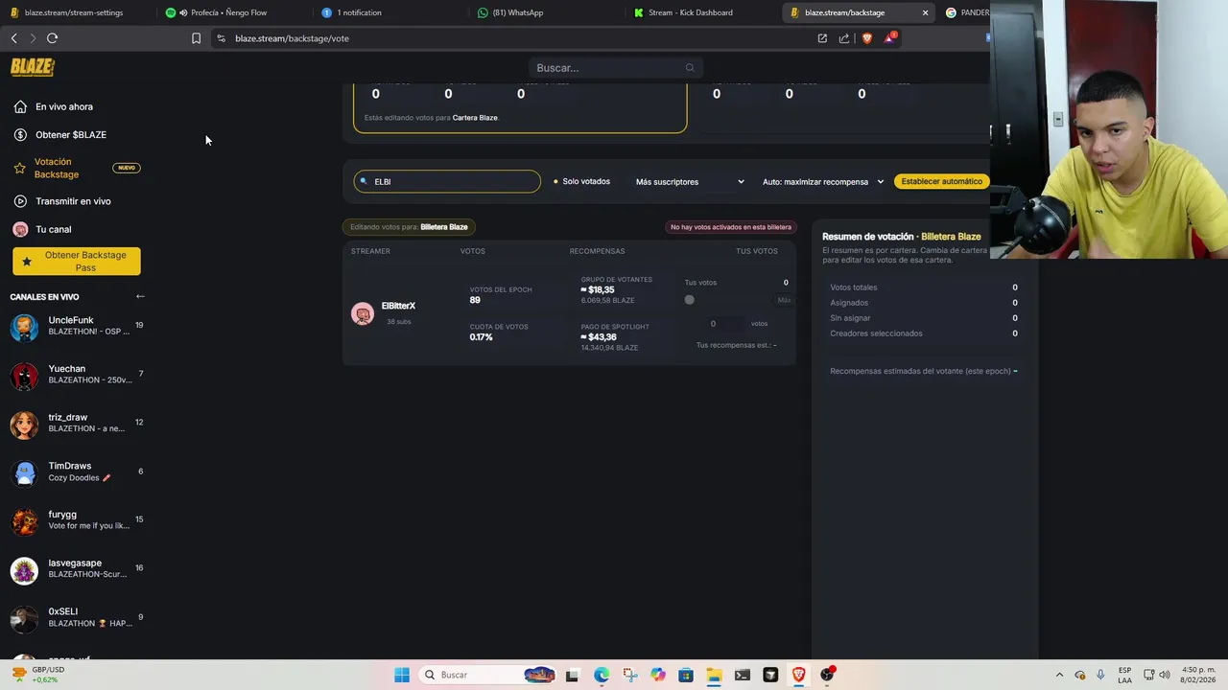This screenshot has width=1228, height=690.
Task: Open the triz_draw live channel
Action: click(77, 423)
